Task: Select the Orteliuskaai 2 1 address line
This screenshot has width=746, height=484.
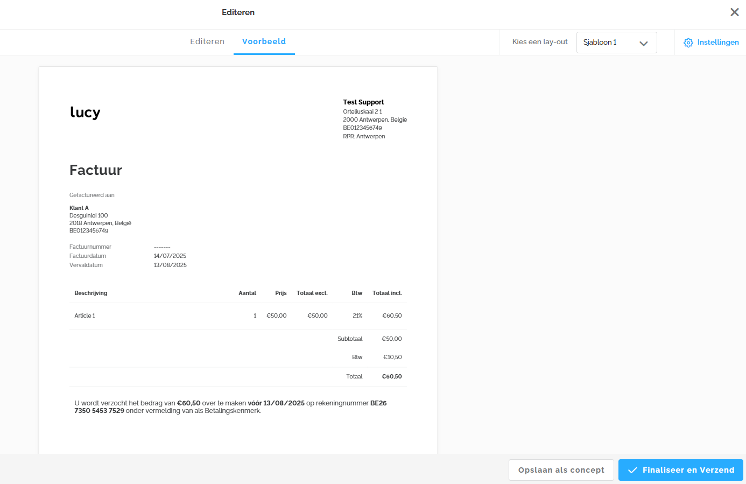Action: 362,111
